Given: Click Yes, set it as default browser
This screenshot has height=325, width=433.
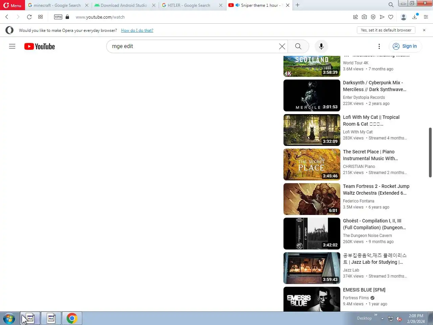Looking at the screenshot, I should click(386, 30).
